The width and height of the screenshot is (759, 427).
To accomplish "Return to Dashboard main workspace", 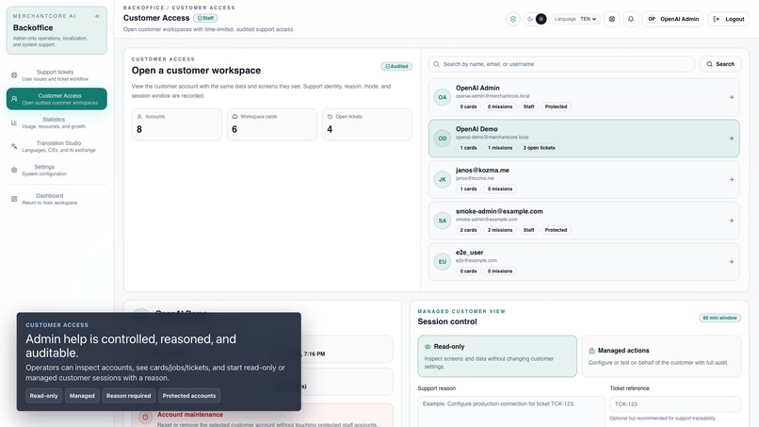I will point(57,199).
